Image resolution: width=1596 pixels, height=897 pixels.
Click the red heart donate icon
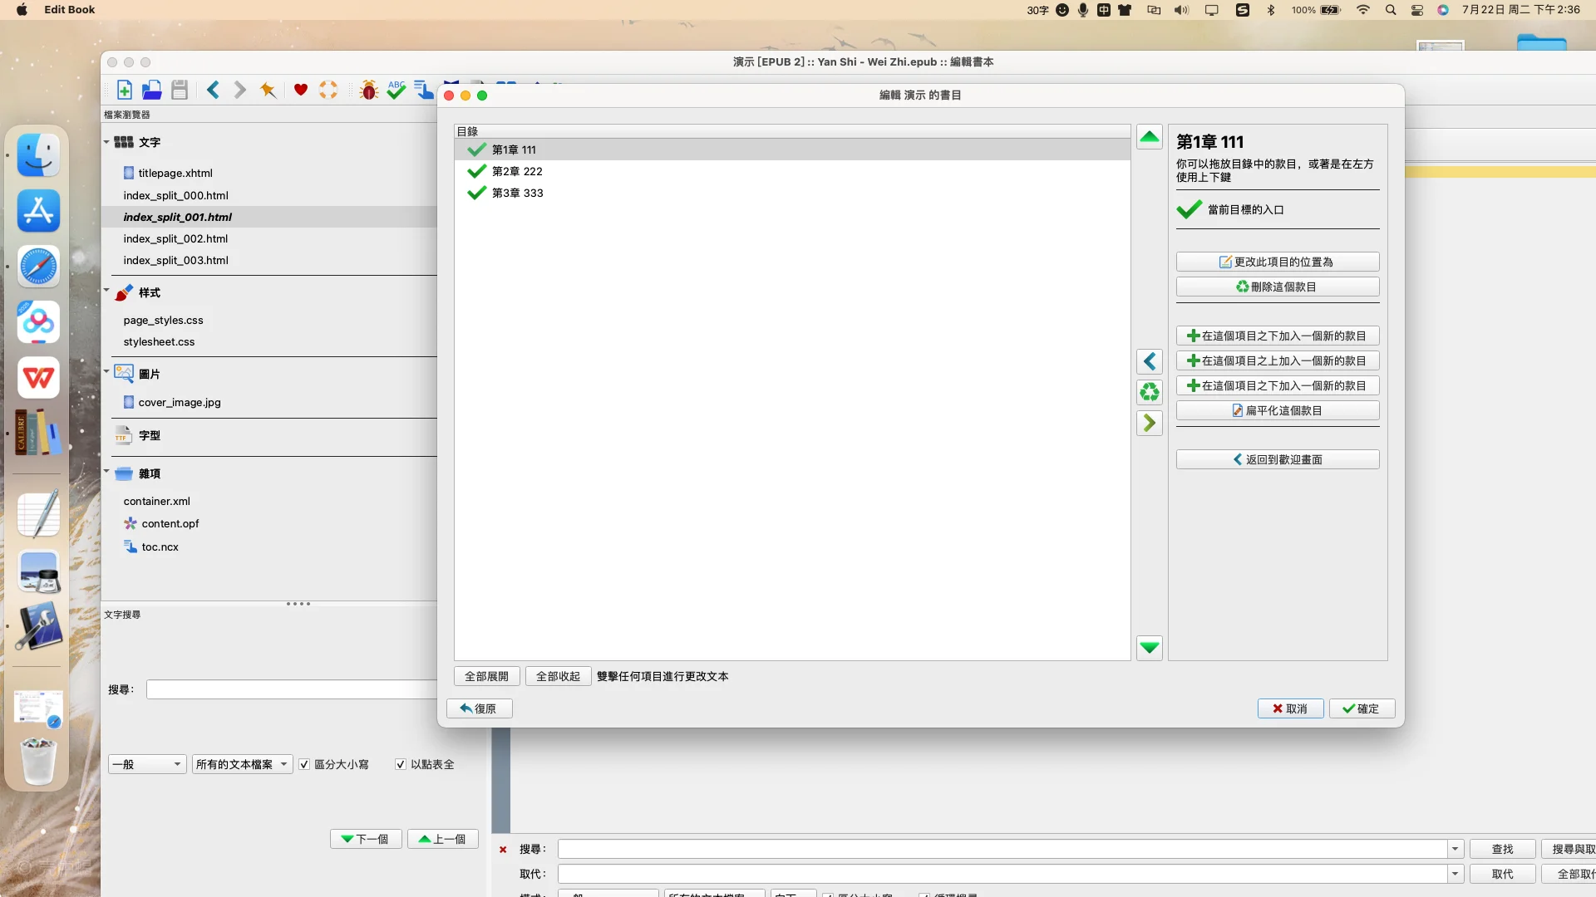coord(301,90)
